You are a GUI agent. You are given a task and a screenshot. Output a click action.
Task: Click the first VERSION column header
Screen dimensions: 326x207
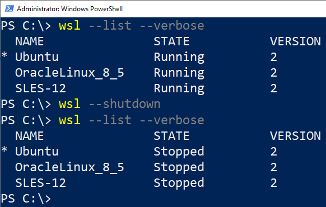295,41
